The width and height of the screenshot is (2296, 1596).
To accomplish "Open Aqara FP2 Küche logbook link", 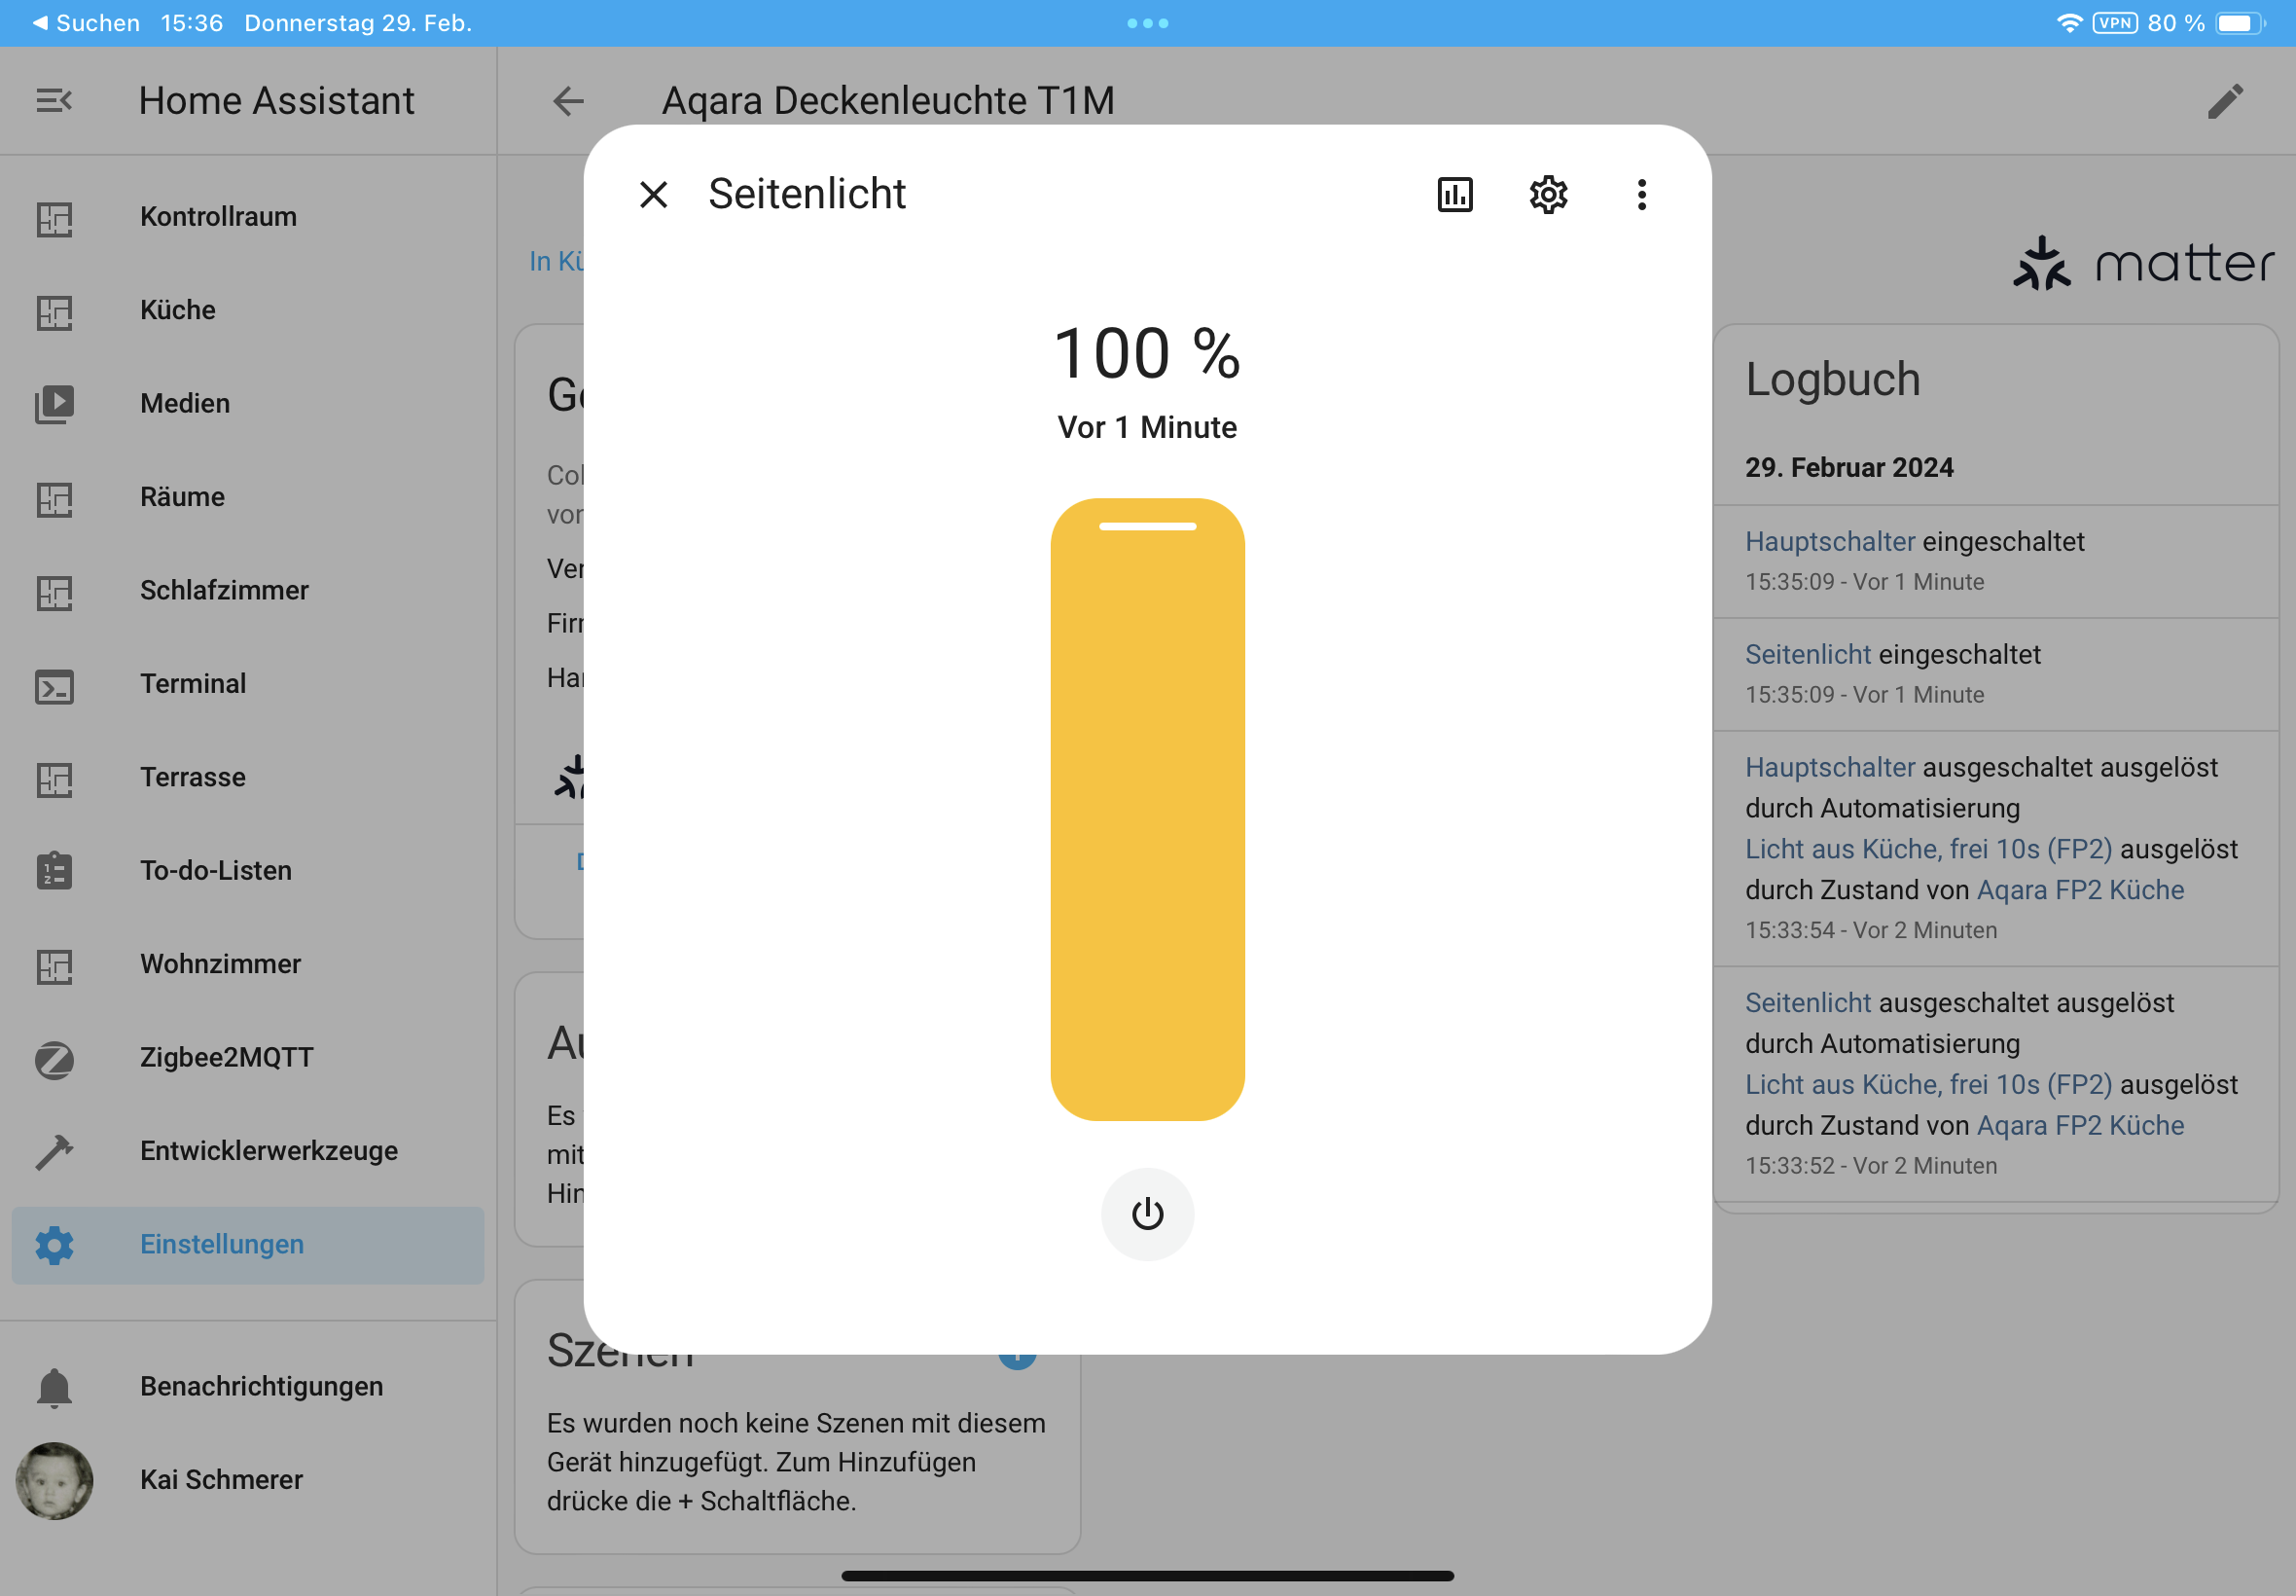I will (2080, 890).
